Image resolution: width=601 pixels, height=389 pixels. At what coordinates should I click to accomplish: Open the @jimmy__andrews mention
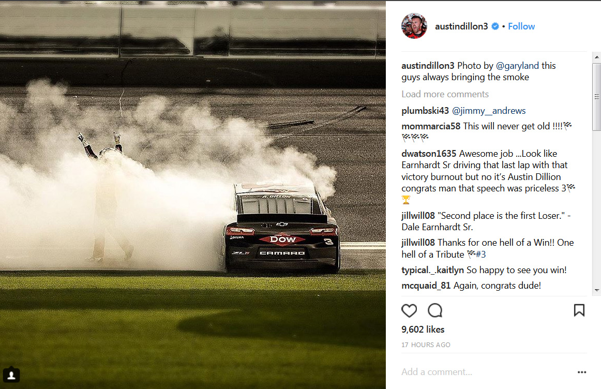489,111
